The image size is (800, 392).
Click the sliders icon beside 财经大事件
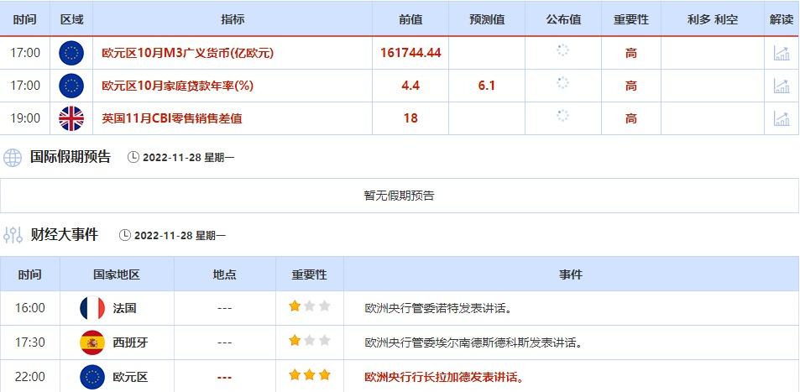(13, 235)
